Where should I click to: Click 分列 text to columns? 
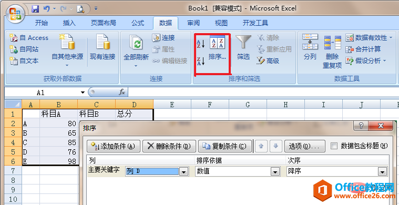click(x=310, y=47)
